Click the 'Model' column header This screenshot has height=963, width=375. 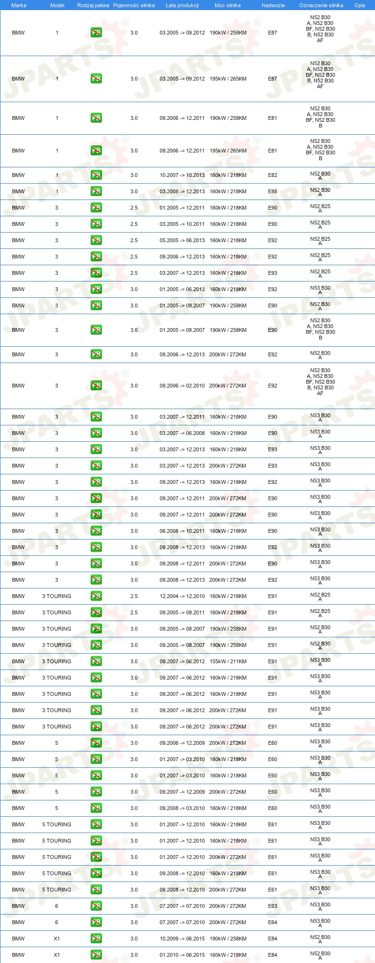pyautogui.click(x=57, y=5)
